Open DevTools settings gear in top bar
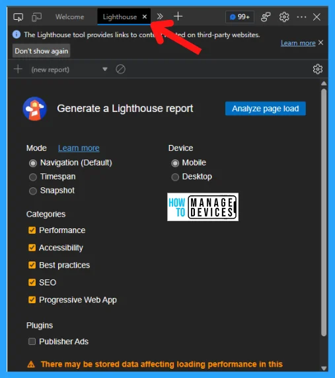The image size is (335, 378). (x=284, y=17)
